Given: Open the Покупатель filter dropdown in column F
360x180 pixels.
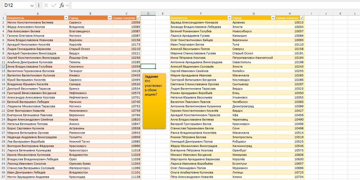Looking at the screenshot, I should [229, 18].
